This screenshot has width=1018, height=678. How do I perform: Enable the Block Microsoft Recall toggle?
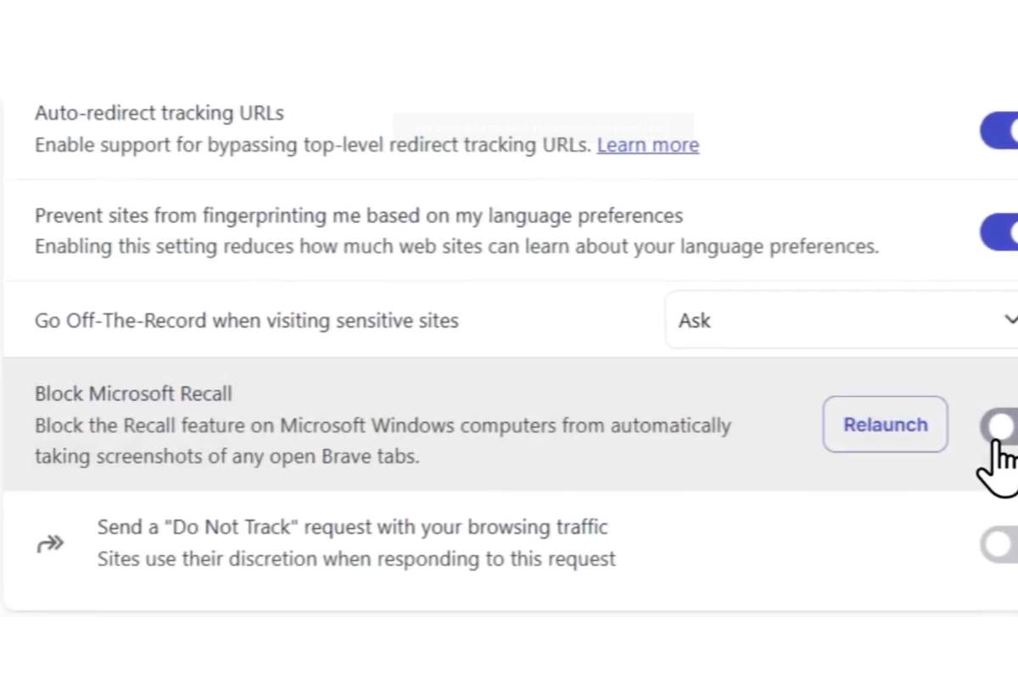(x=999, y=425)
